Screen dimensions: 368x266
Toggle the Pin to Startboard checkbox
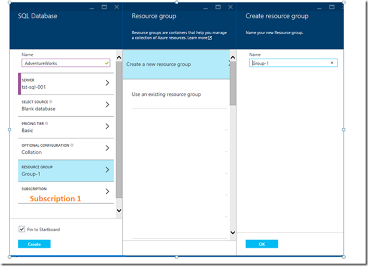[22, 229]
